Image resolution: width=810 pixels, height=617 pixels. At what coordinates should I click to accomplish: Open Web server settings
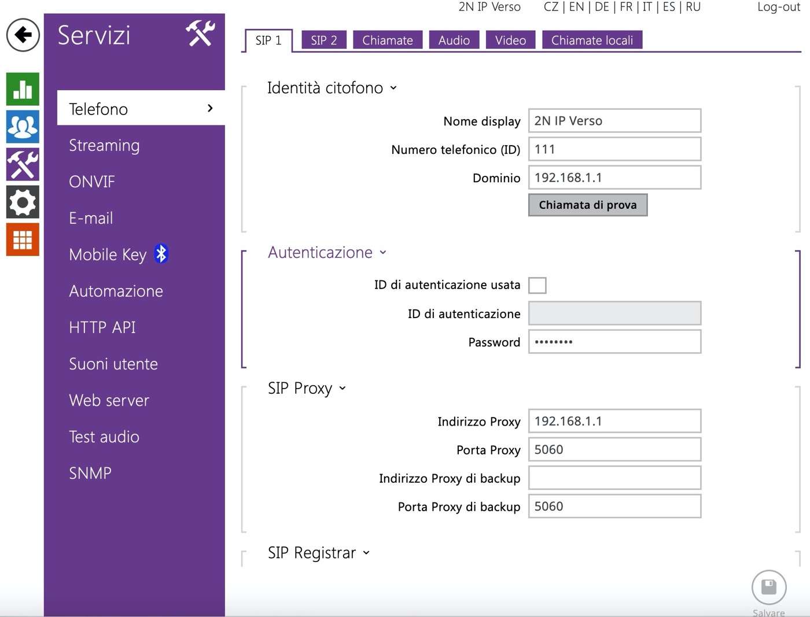click(109, 400)
